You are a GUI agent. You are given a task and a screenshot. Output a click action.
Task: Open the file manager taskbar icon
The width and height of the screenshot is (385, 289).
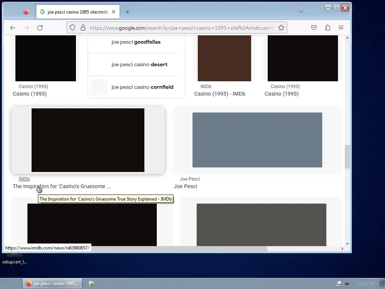(91, 283)
